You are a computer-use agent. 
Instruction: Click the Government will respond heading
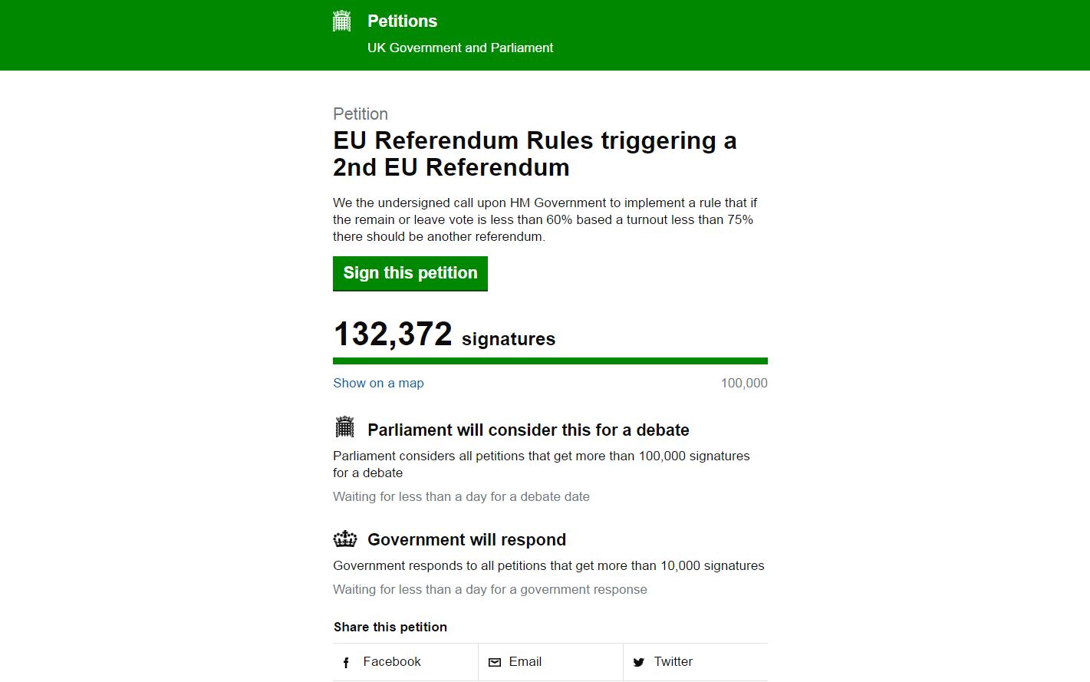tap(466, 539)
